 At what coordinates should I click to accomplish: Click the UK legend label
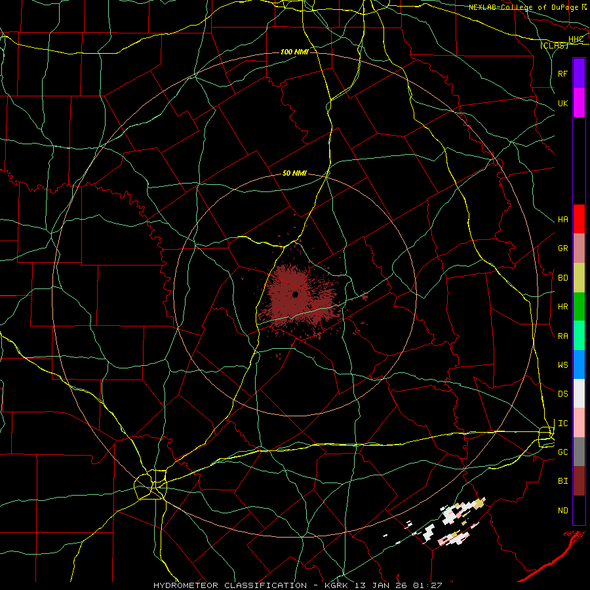(562, 104)
